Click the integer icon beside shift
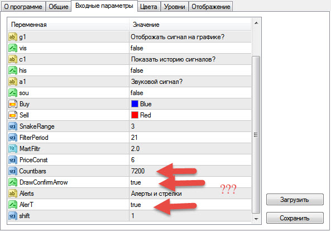The width and height of the screenshot is (331, 231). 13,216
